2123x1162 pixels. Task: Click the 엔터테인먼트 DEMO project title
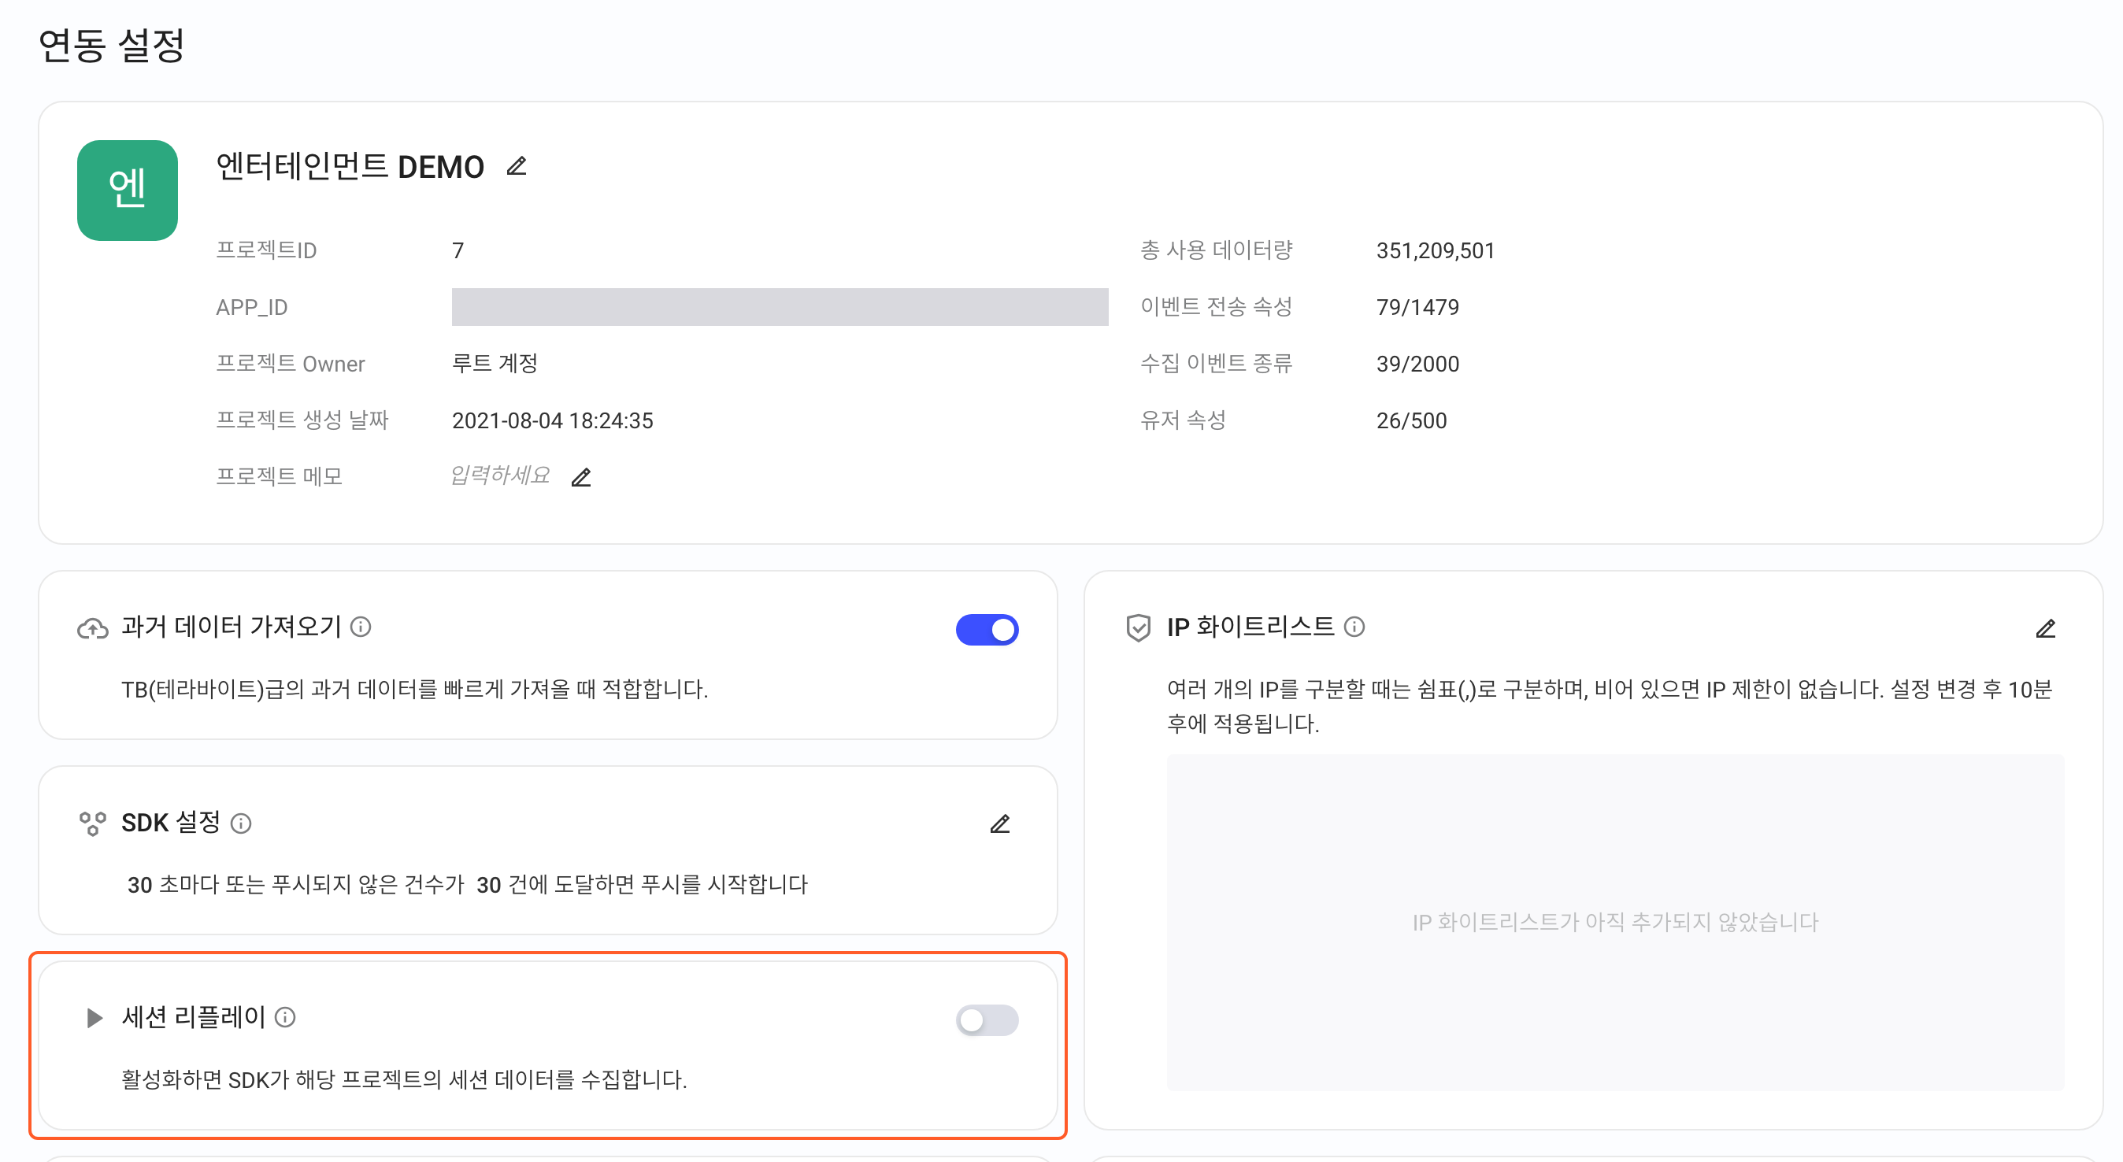350,166
